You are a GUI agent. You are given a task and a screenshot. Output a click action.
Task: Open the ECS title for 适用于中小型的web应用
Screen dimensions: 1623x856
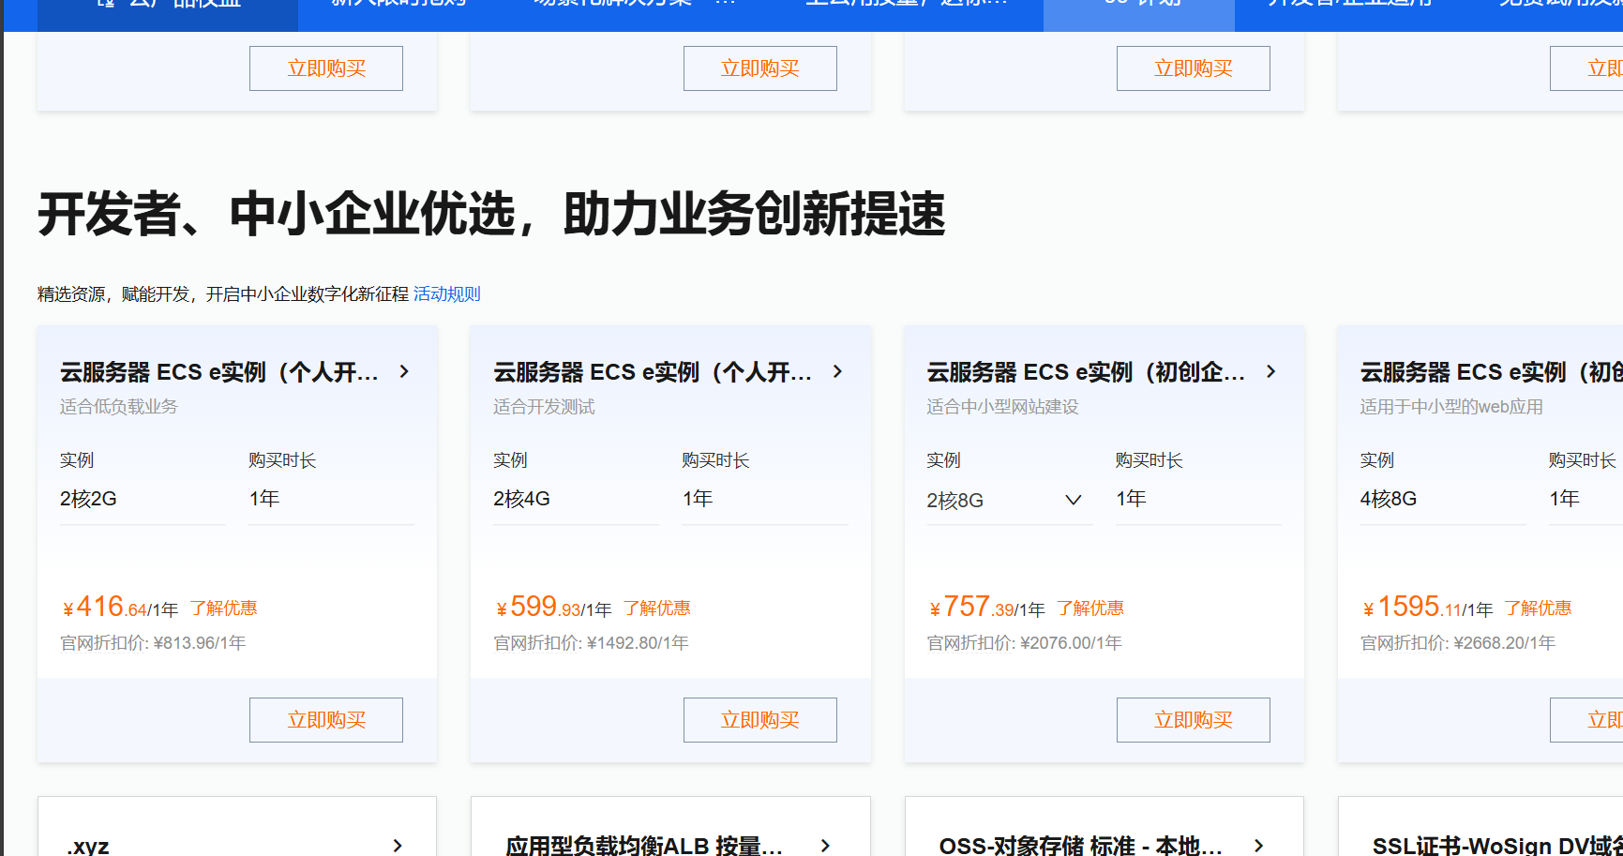pyautogui.click(x=1491, y=372)
